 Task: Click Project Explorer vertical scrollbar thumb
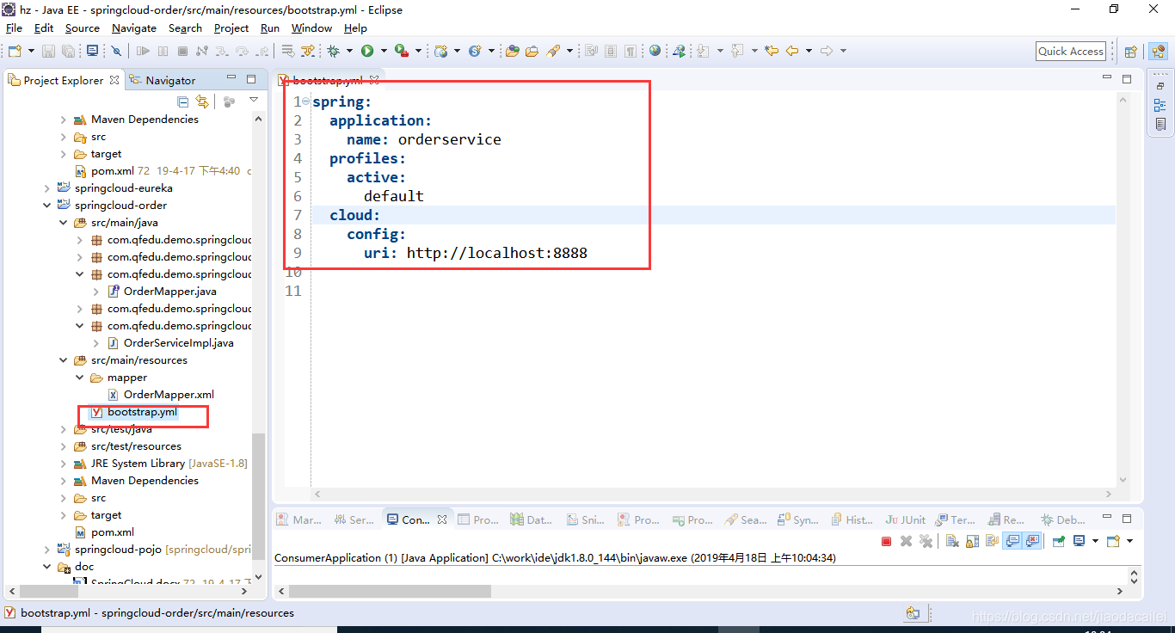tap(259, 497)
